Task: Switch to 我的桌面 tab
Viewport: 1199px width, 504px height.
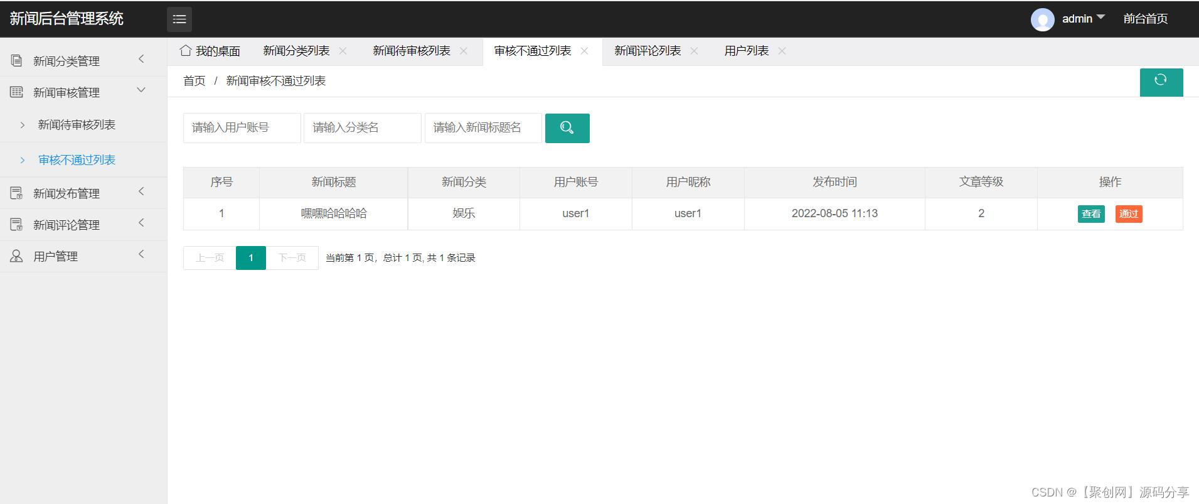Action: (x=210, y=51)
